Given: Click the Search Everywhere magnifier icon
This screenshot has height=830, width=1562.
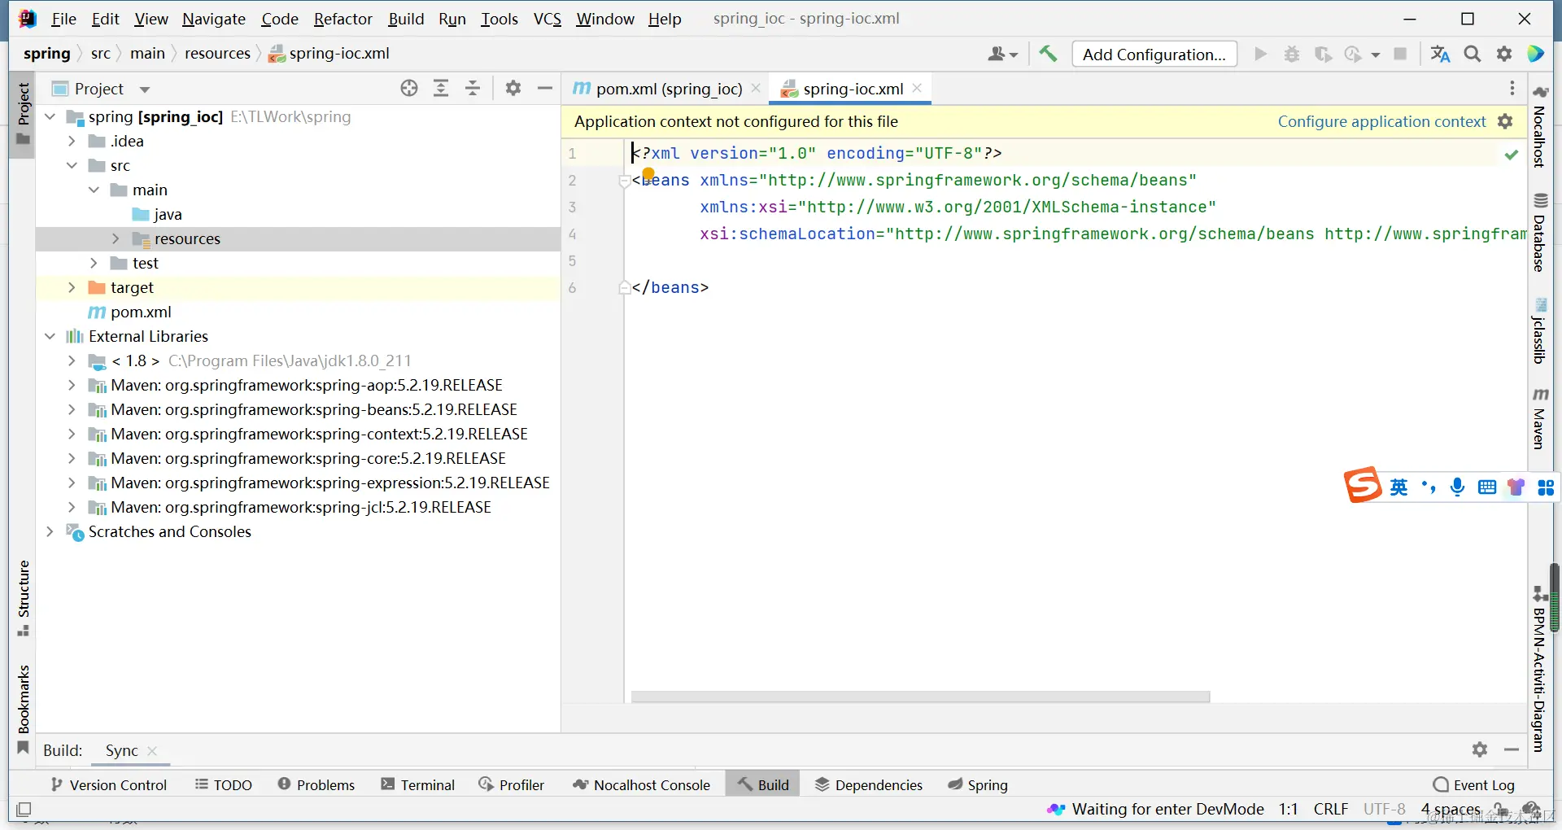Looking at the screenshot, I should pyautogui.click(x=1472, y=54).
